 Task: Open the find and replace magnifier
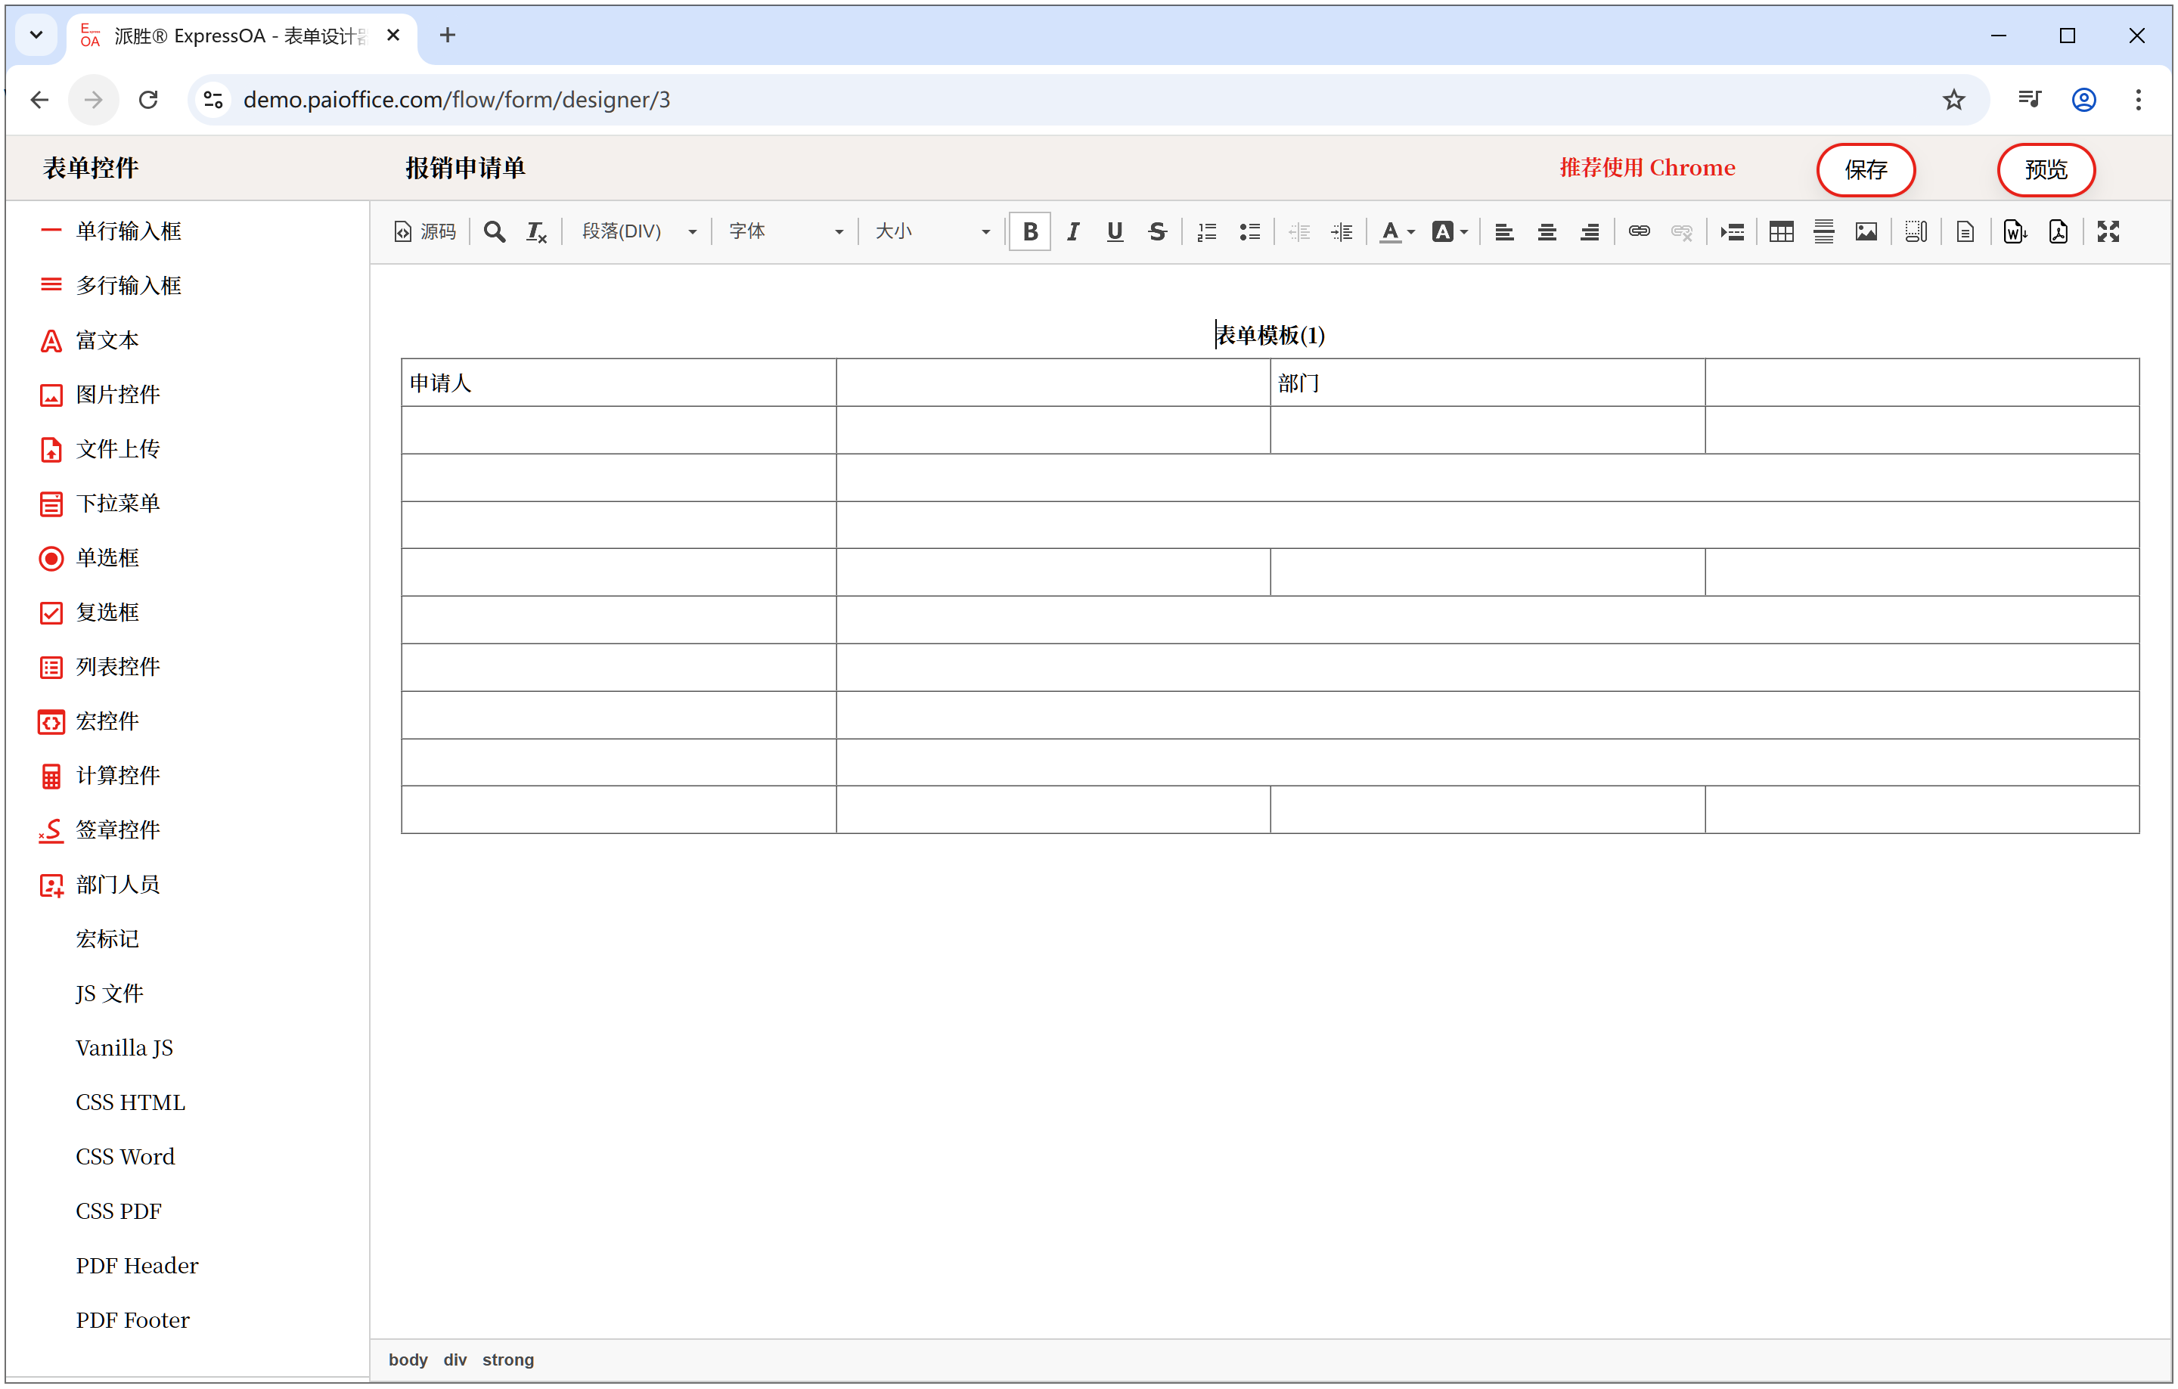[x=494, y=231]
